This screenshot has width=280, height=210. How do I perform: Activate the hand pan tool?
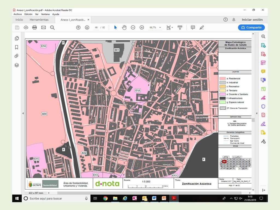(x=124, y=28)
